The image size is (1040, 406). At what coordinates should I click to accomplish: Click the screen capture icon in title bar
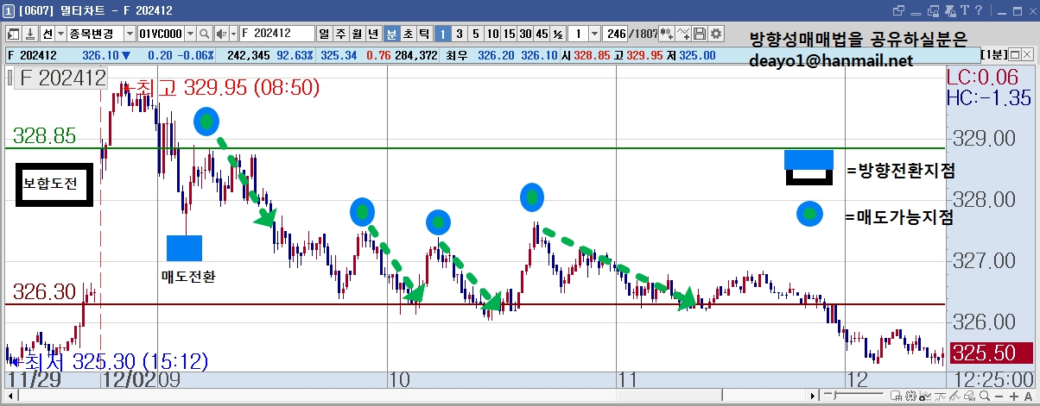pos(932,11)
